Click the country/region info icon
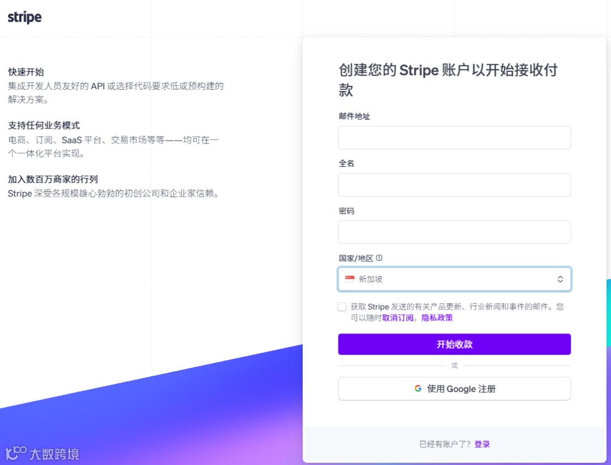Screen dimensions: 611x465 coord(379,258)
